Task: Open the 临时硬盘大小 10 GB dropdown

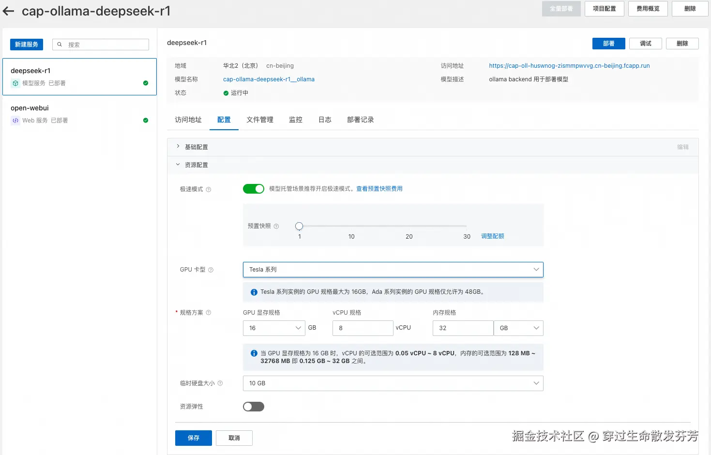Action: (x=393, y=383)
